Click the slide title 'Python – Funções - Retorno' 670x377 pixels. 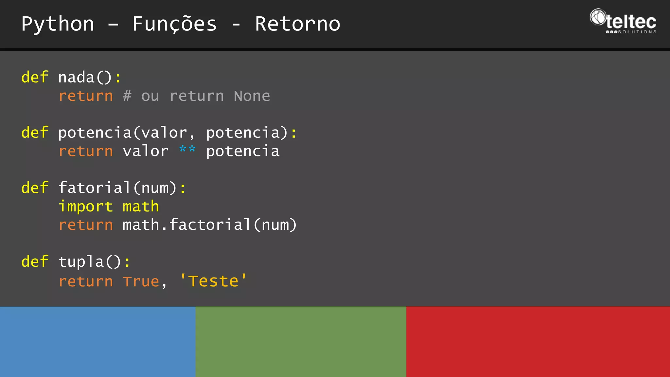[x=181, y=24]
